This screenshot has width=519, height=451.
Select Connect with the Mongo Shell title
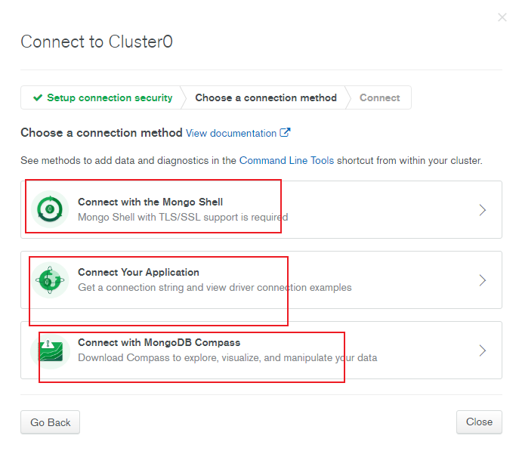click(x=150, y=202)
